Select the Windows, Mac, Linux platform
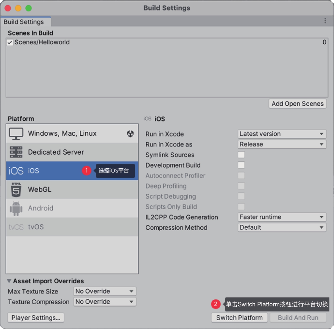Image resolution: width=334 pixels, height=329 pixels. [72, 134]
